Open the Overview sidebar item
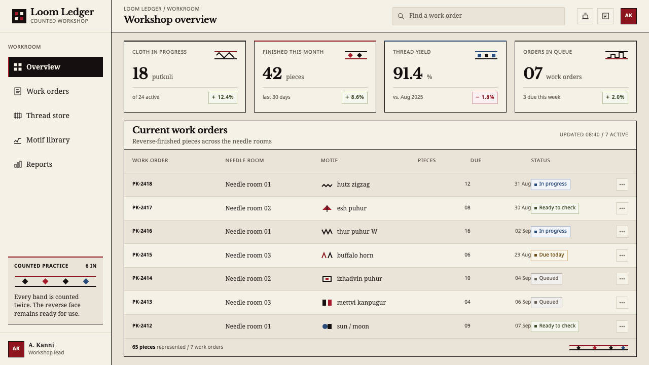 pos(56,67)
